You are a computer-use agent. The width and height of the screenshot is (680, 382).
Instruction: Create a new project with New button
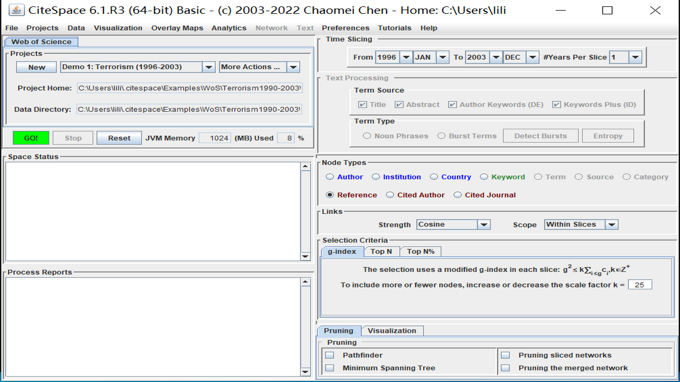(37, 67)
